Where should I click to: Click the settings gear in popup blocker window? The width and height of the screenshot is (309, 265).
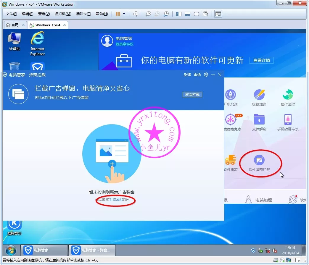pos(206,75)
